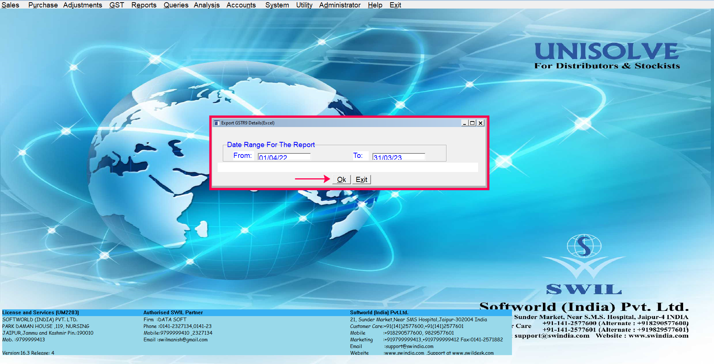Click 'Authorised SWIL Partner' heading
Image resolution: width=714 pixels, height=364 pixels.
click(173, 312)
